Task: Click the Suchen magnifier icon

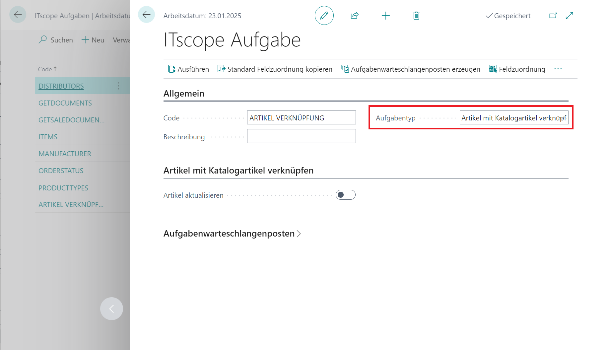Action: click(x=43, y=39)
